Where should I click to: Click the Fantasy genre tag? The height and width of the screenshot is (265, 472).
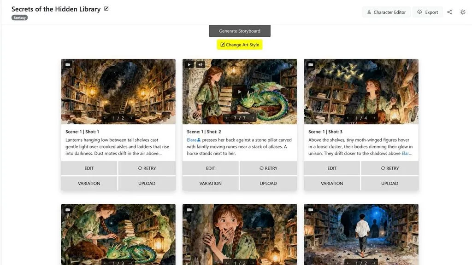(x=19, y=18)
